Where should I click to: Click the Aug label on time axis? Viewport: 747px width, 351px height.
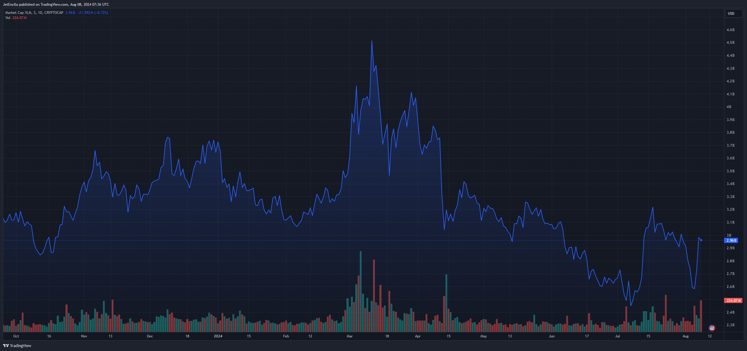point(685,336)
